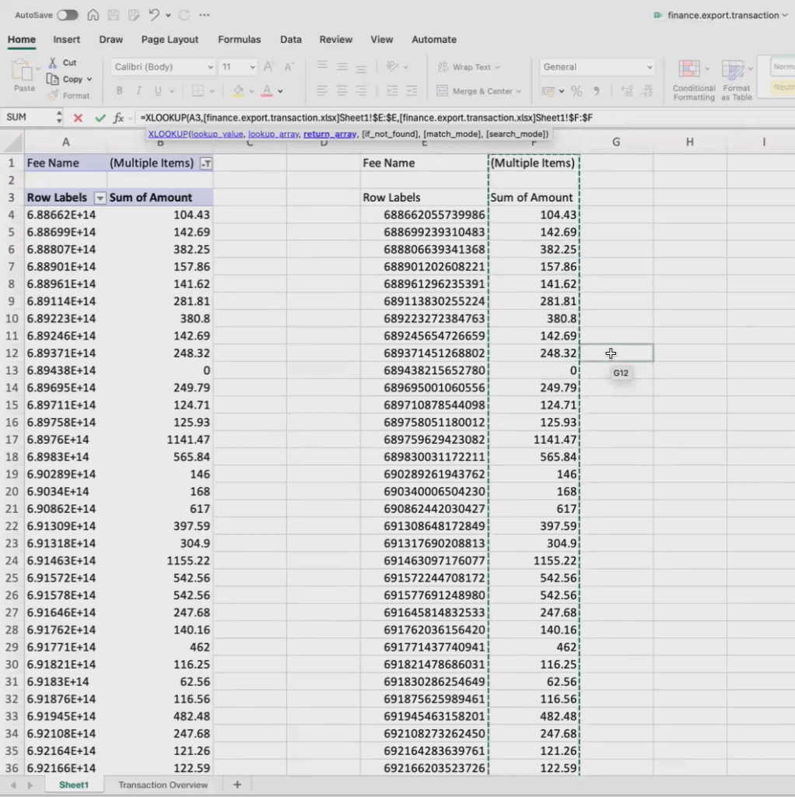Click the Merge & Center button

pos(479,91)
